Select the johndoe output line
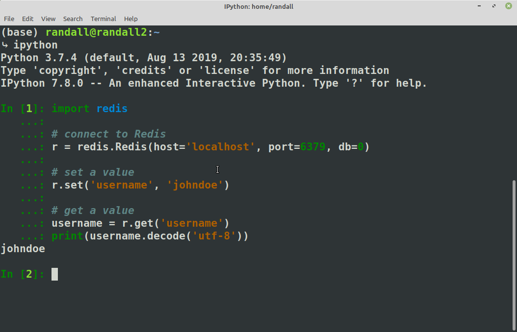Image resolution: width=517 pixels, height=332 pixels. (23, 249)
